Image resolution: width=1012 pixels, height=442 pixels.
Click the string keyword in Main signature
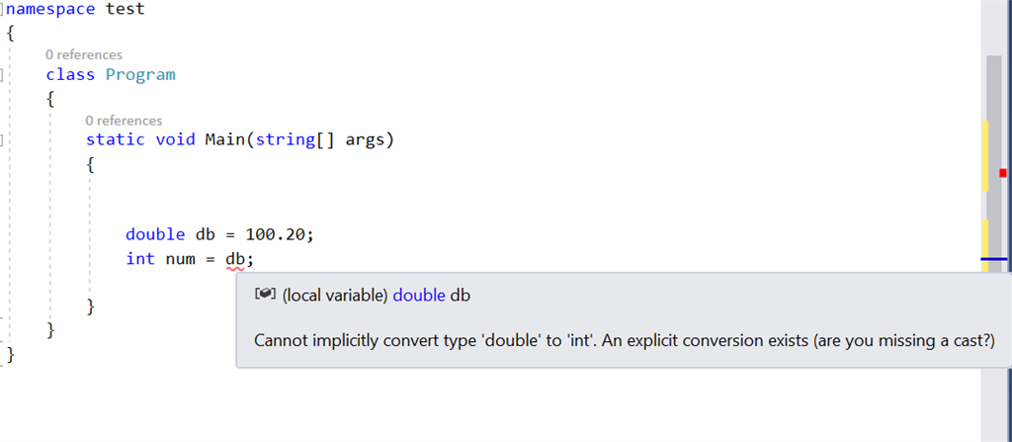(286, 140)
